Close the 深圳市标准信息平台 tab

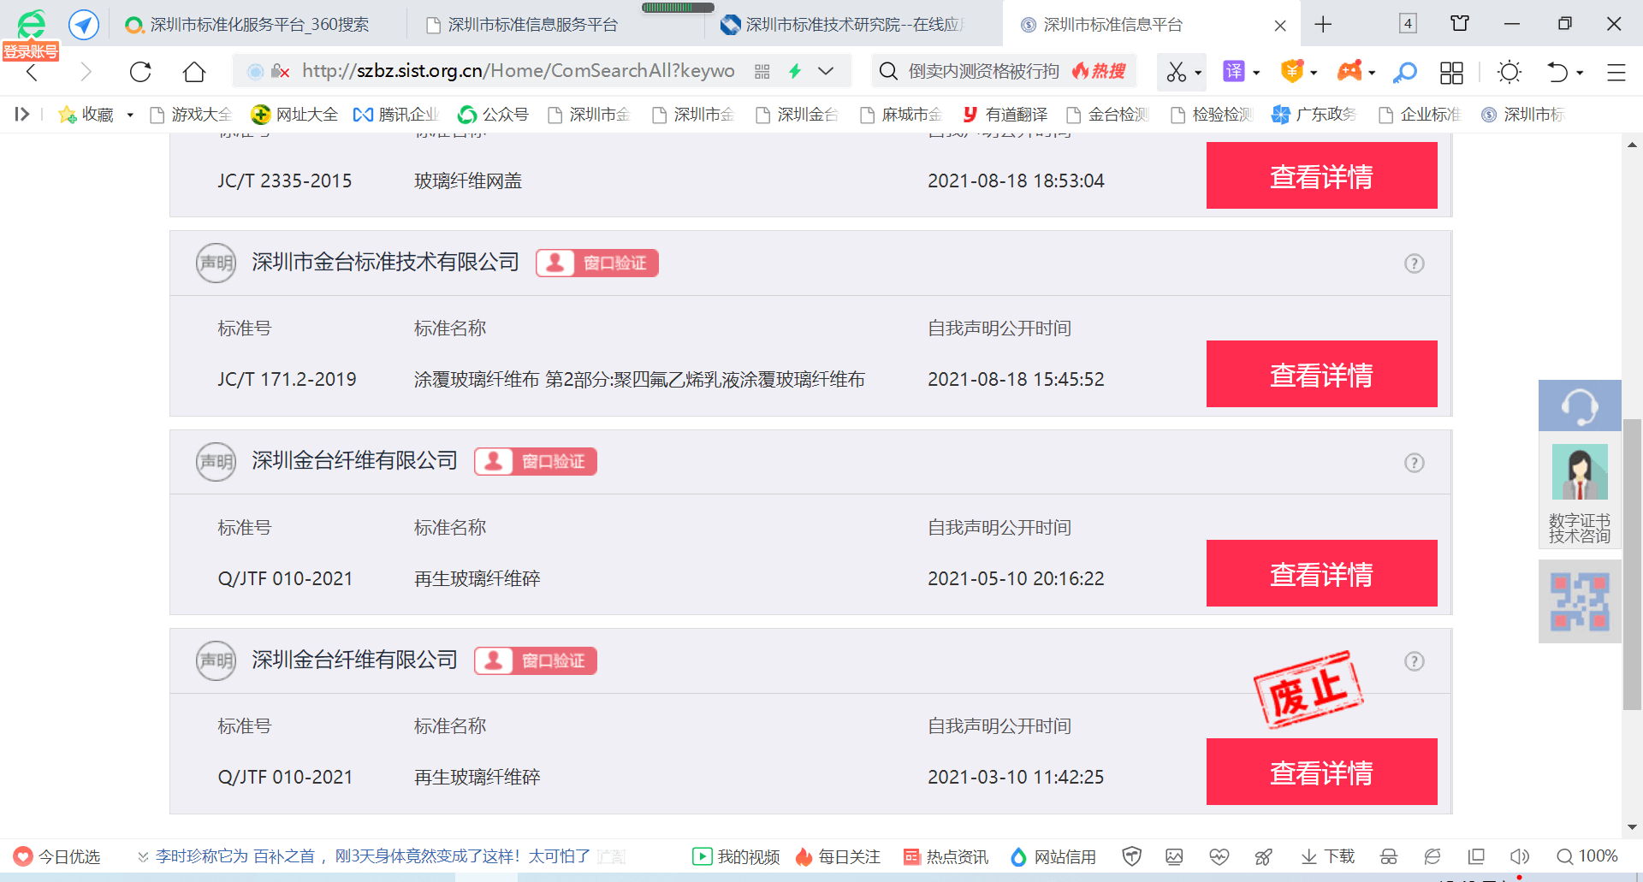pos(1280,26)
